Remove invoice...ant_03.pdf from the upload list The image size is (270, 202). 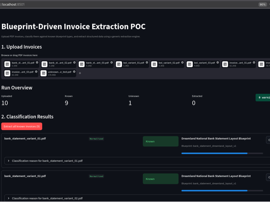pos(36,71)
